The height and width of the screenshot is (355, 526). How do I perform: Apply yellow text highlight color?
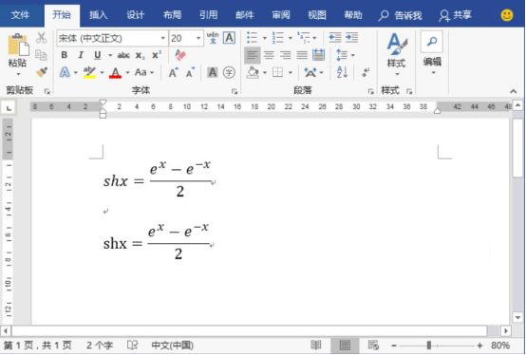click(89, 72)
